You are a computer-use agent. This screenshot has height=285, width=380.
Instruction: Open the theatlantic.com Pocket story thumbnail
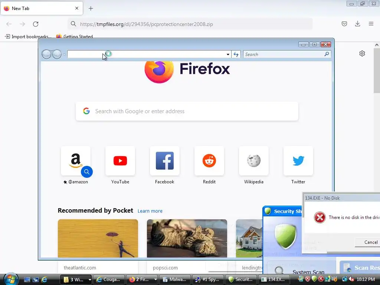[x=98, y=239]
